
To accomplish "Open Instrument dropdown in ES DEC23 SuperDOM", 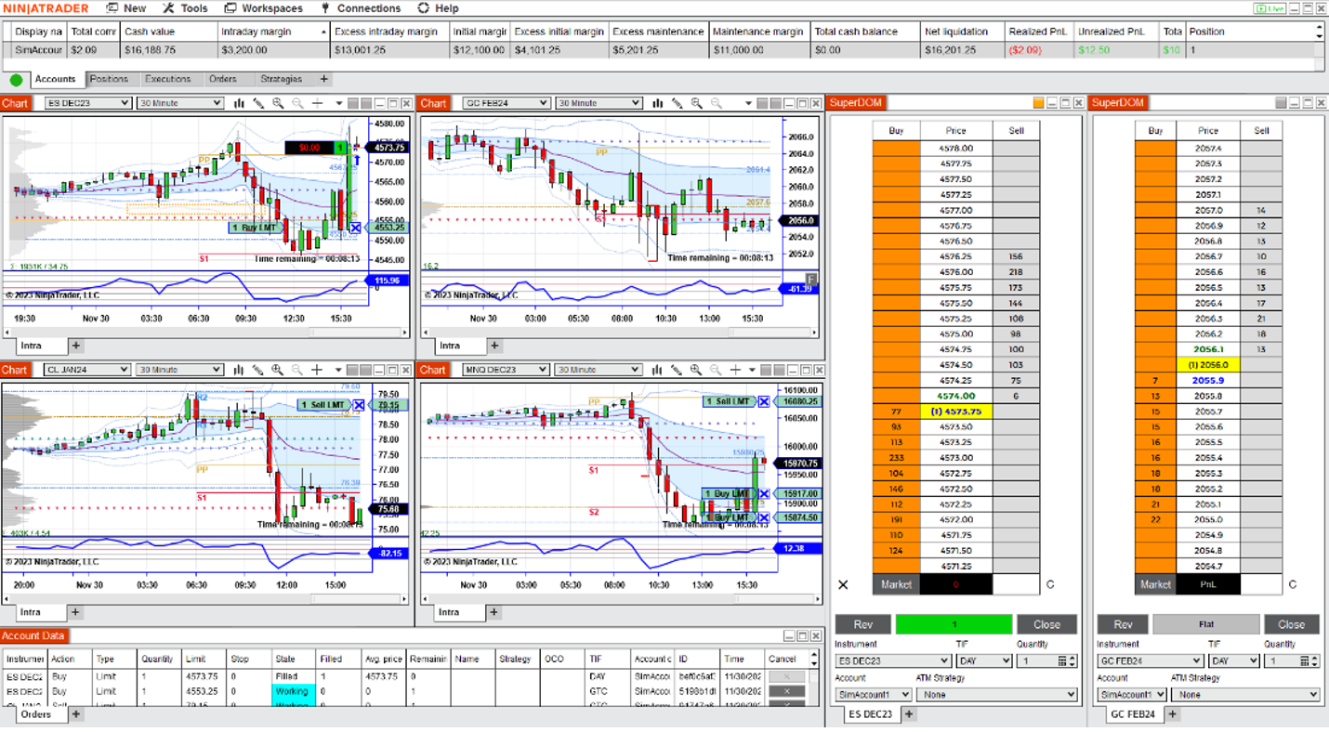I will [x=891, y=661].
